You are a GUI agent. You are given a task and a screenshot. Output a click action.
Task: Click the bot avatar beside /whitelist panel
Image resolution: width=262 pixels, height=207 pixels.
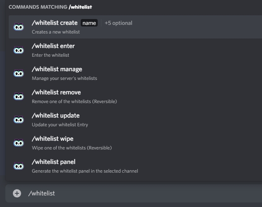click(19, 166)
